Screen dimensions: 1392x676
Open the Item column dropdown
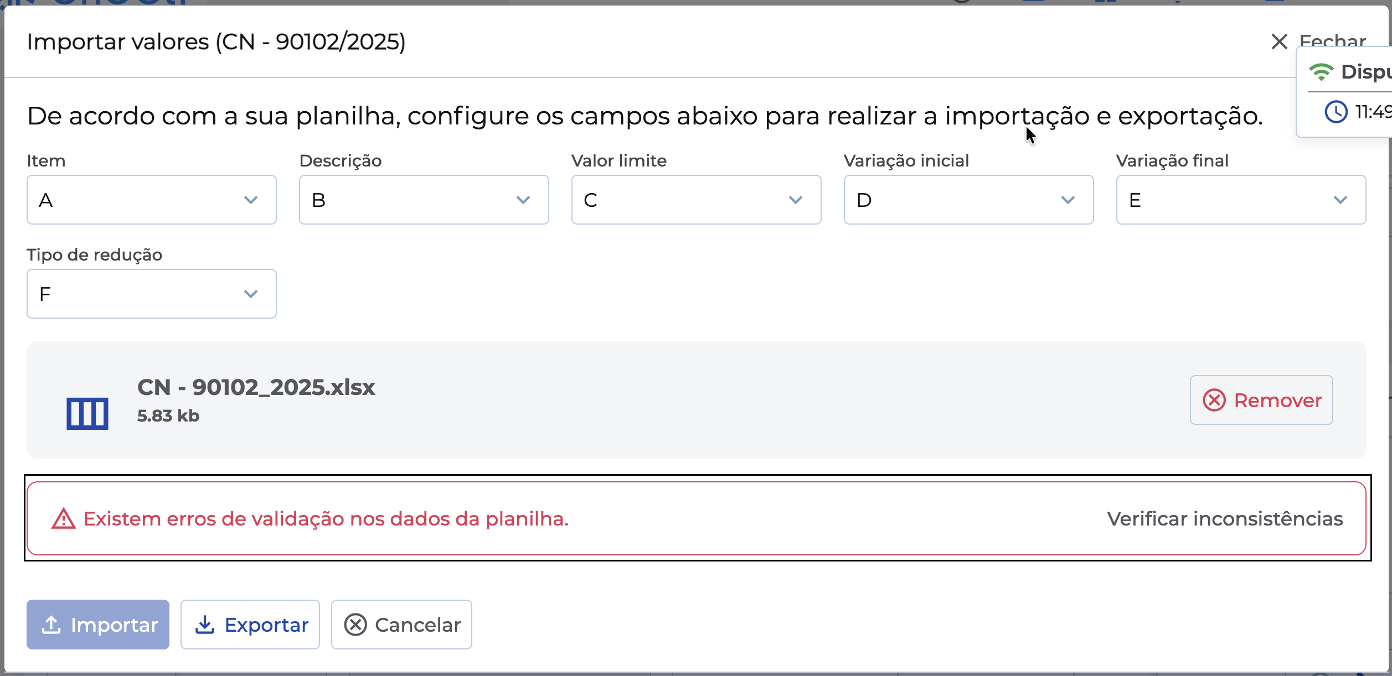[151, 200]
